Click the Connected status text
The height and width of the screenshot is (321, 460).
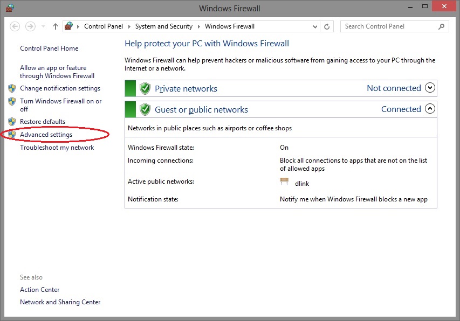pyautogui.click(x=401, y=109)
